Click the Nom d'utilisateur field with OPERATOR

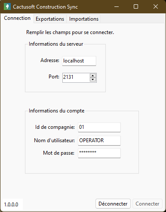pyautogui.click(x=99, y=140)
